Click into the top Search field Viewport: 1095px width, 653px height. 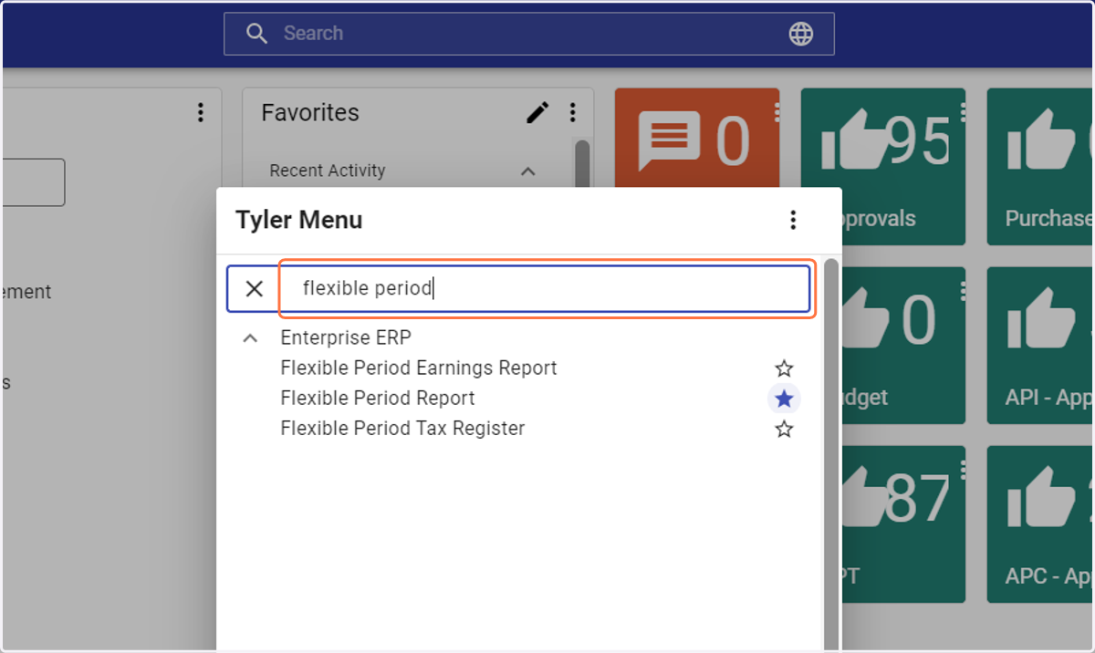tap(528, 34)
